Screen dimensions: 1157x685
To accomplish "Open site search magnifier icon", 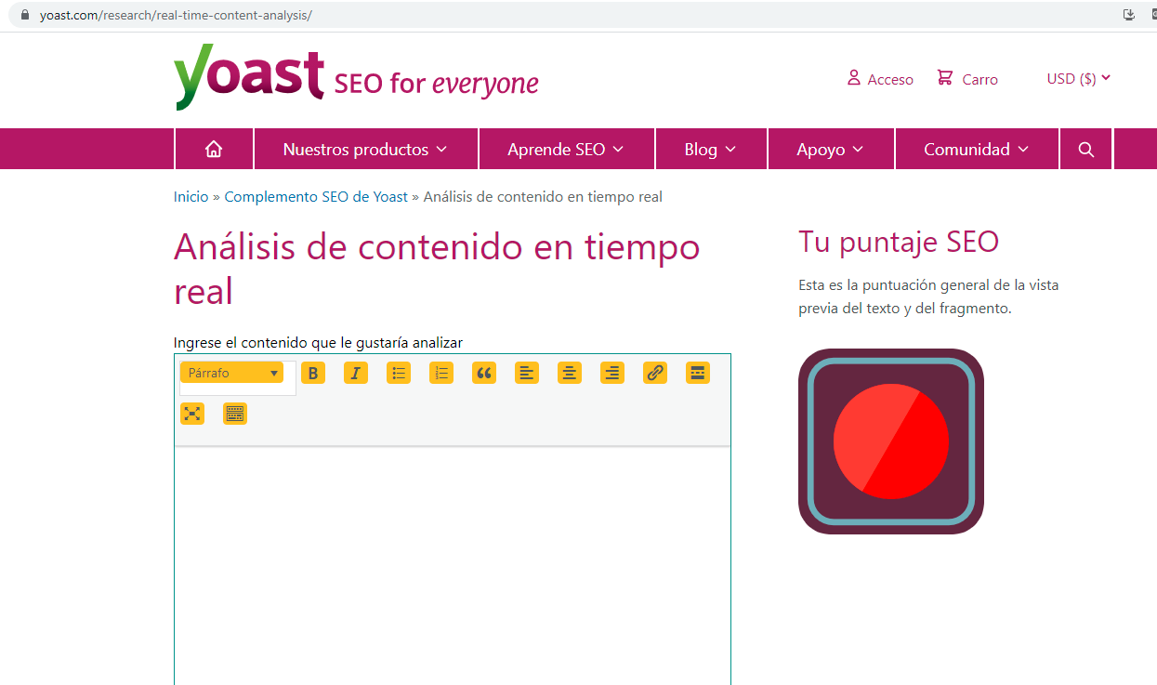I will [1086, 149].
